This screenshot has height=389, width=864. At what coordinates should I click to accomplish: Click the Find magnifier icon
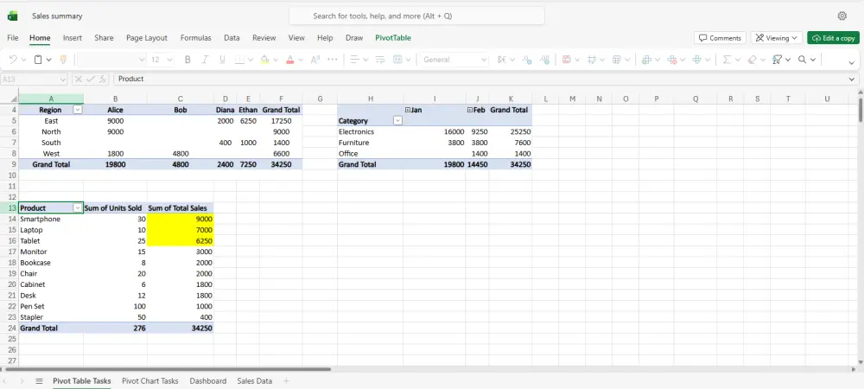click(x=803, y=60)
